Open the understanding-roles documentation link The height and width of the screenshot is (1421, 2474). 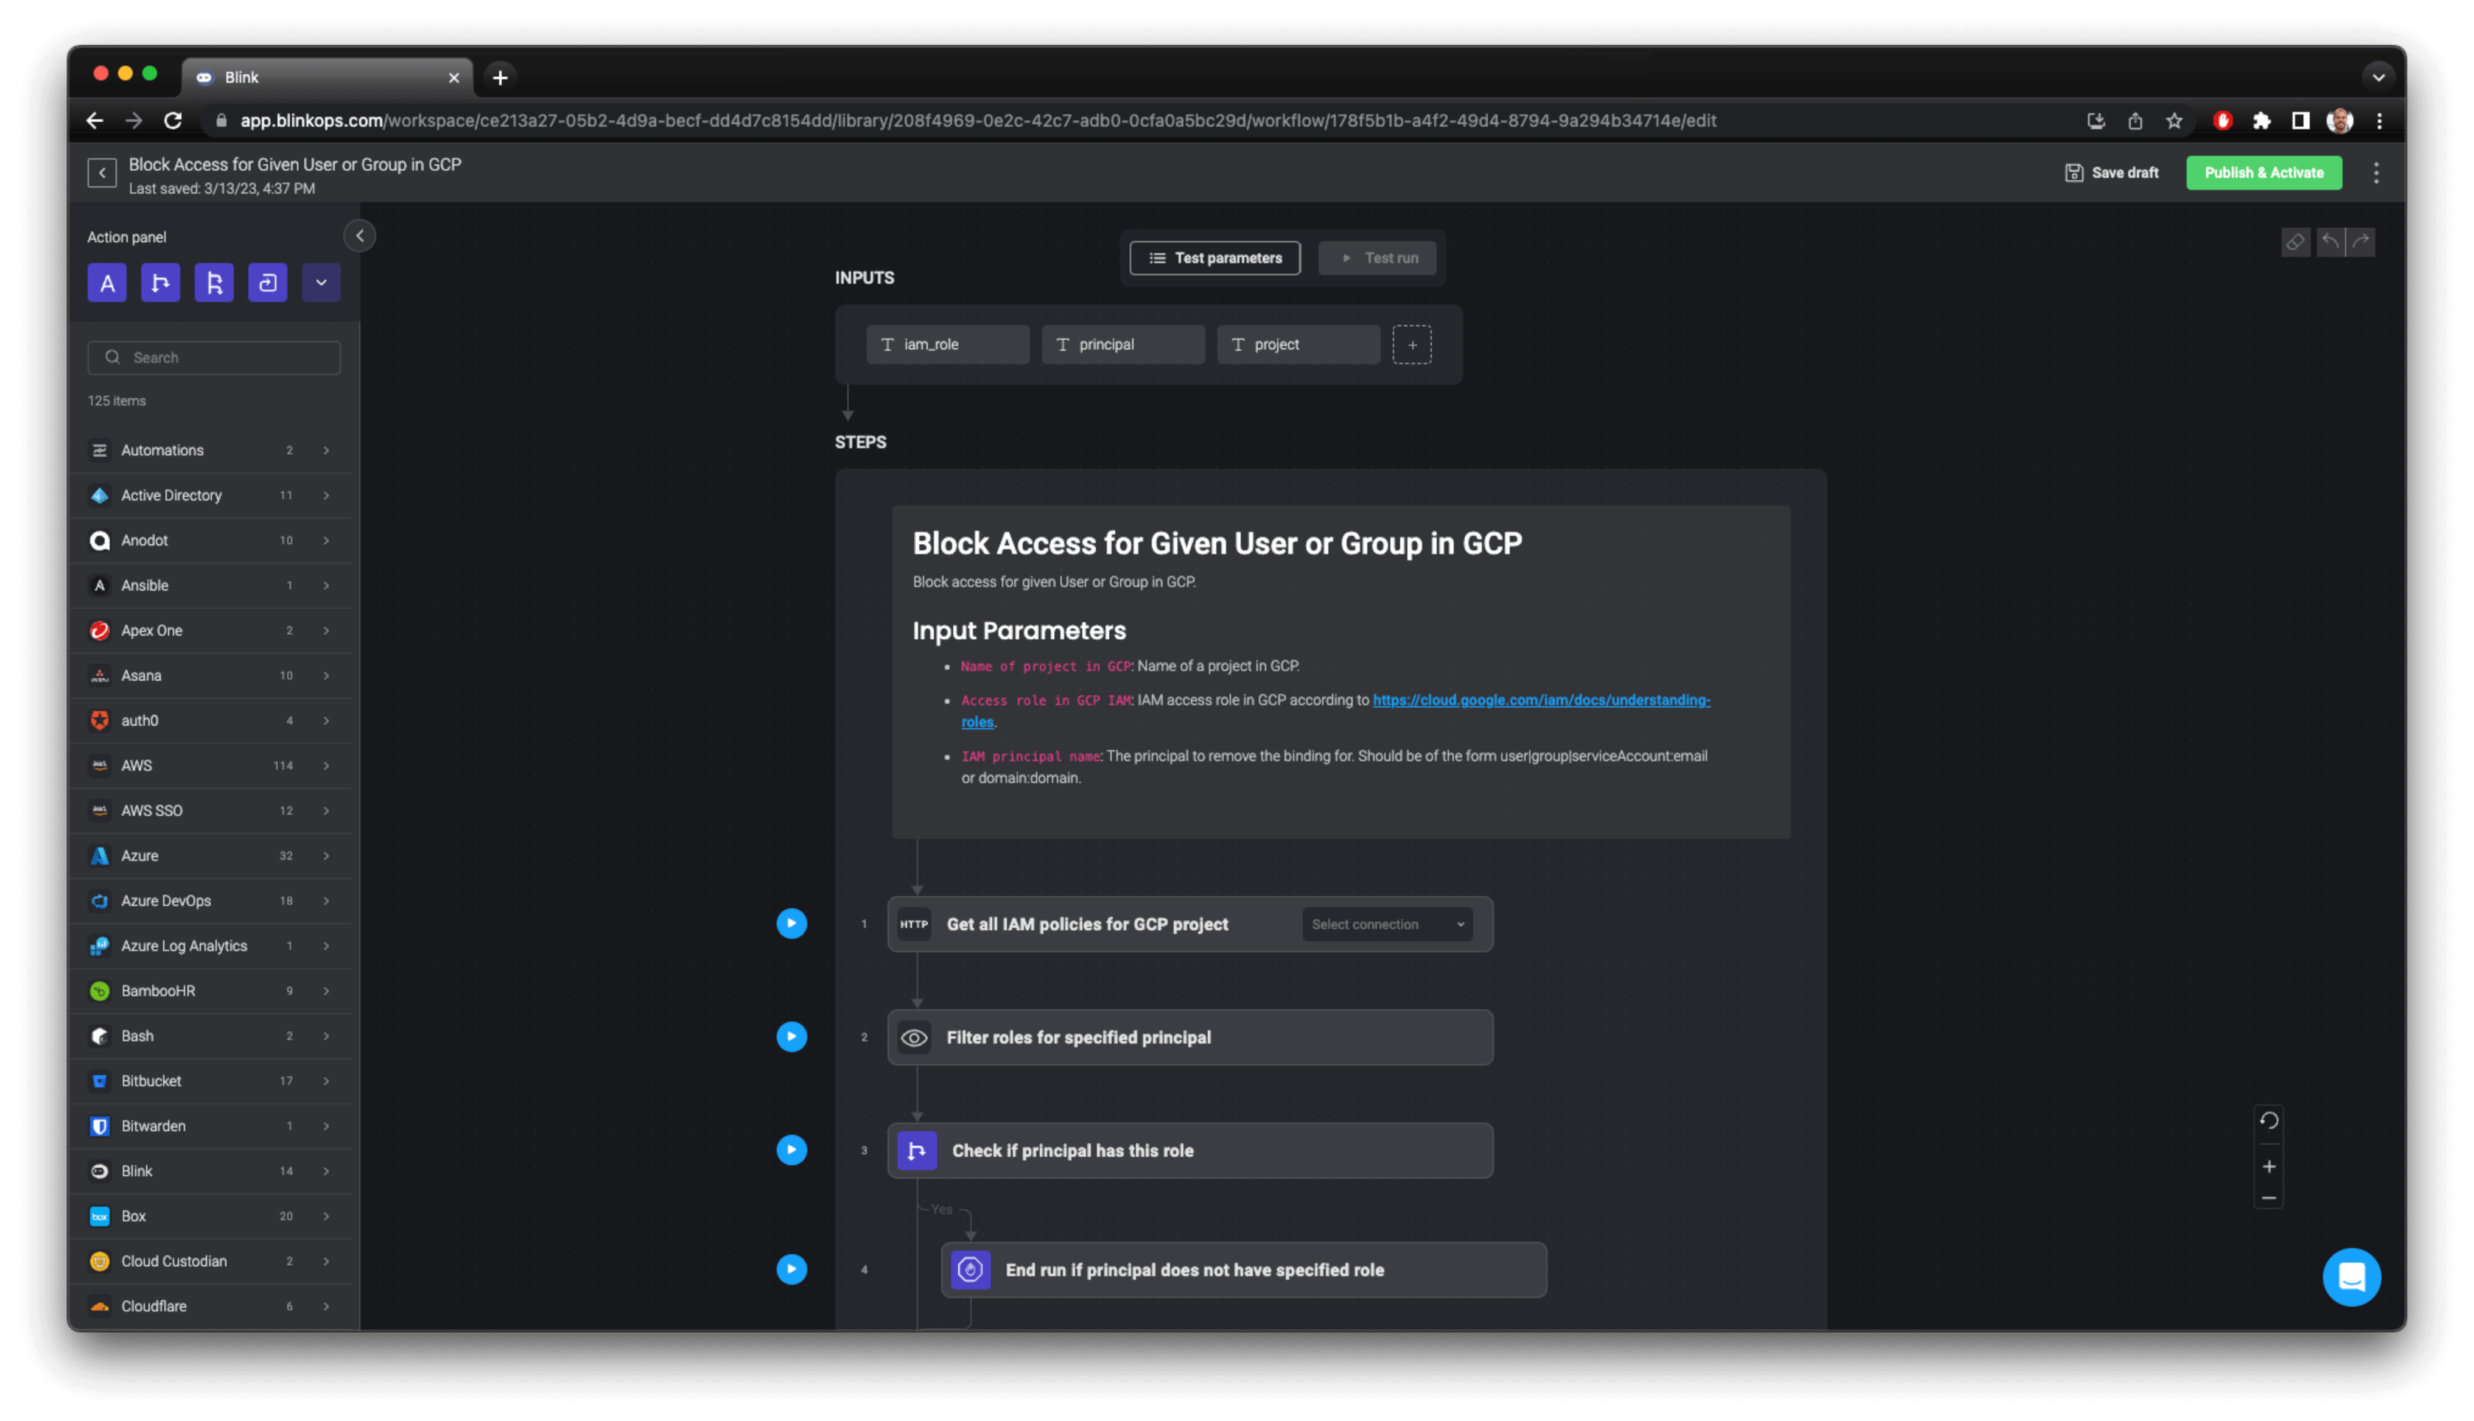pos(1541,700)
